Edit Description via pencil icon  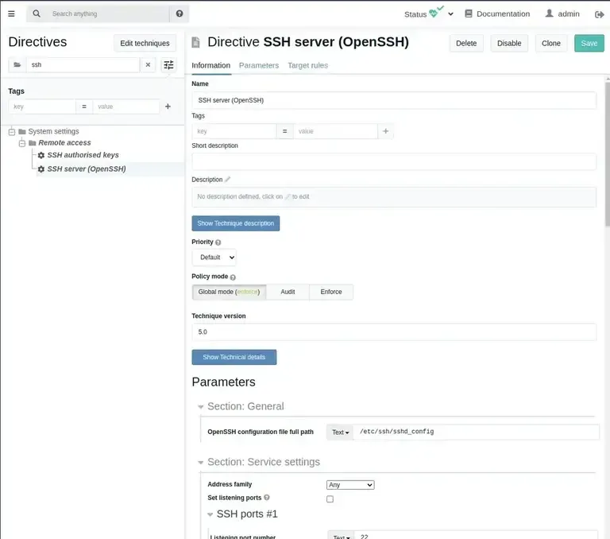[x=228, y=179]
